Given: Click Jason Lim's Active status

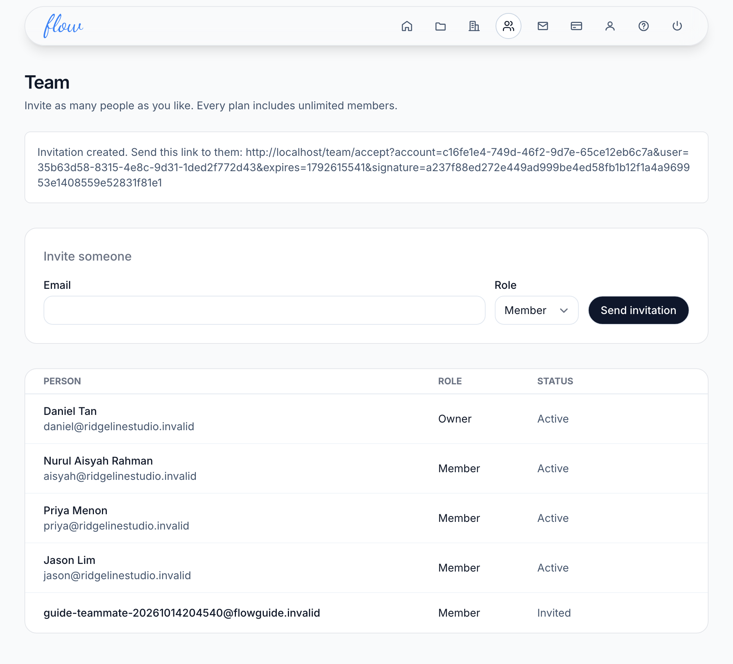Looking at the screenshot, I should pyautogui.click(x=553, y=568).
